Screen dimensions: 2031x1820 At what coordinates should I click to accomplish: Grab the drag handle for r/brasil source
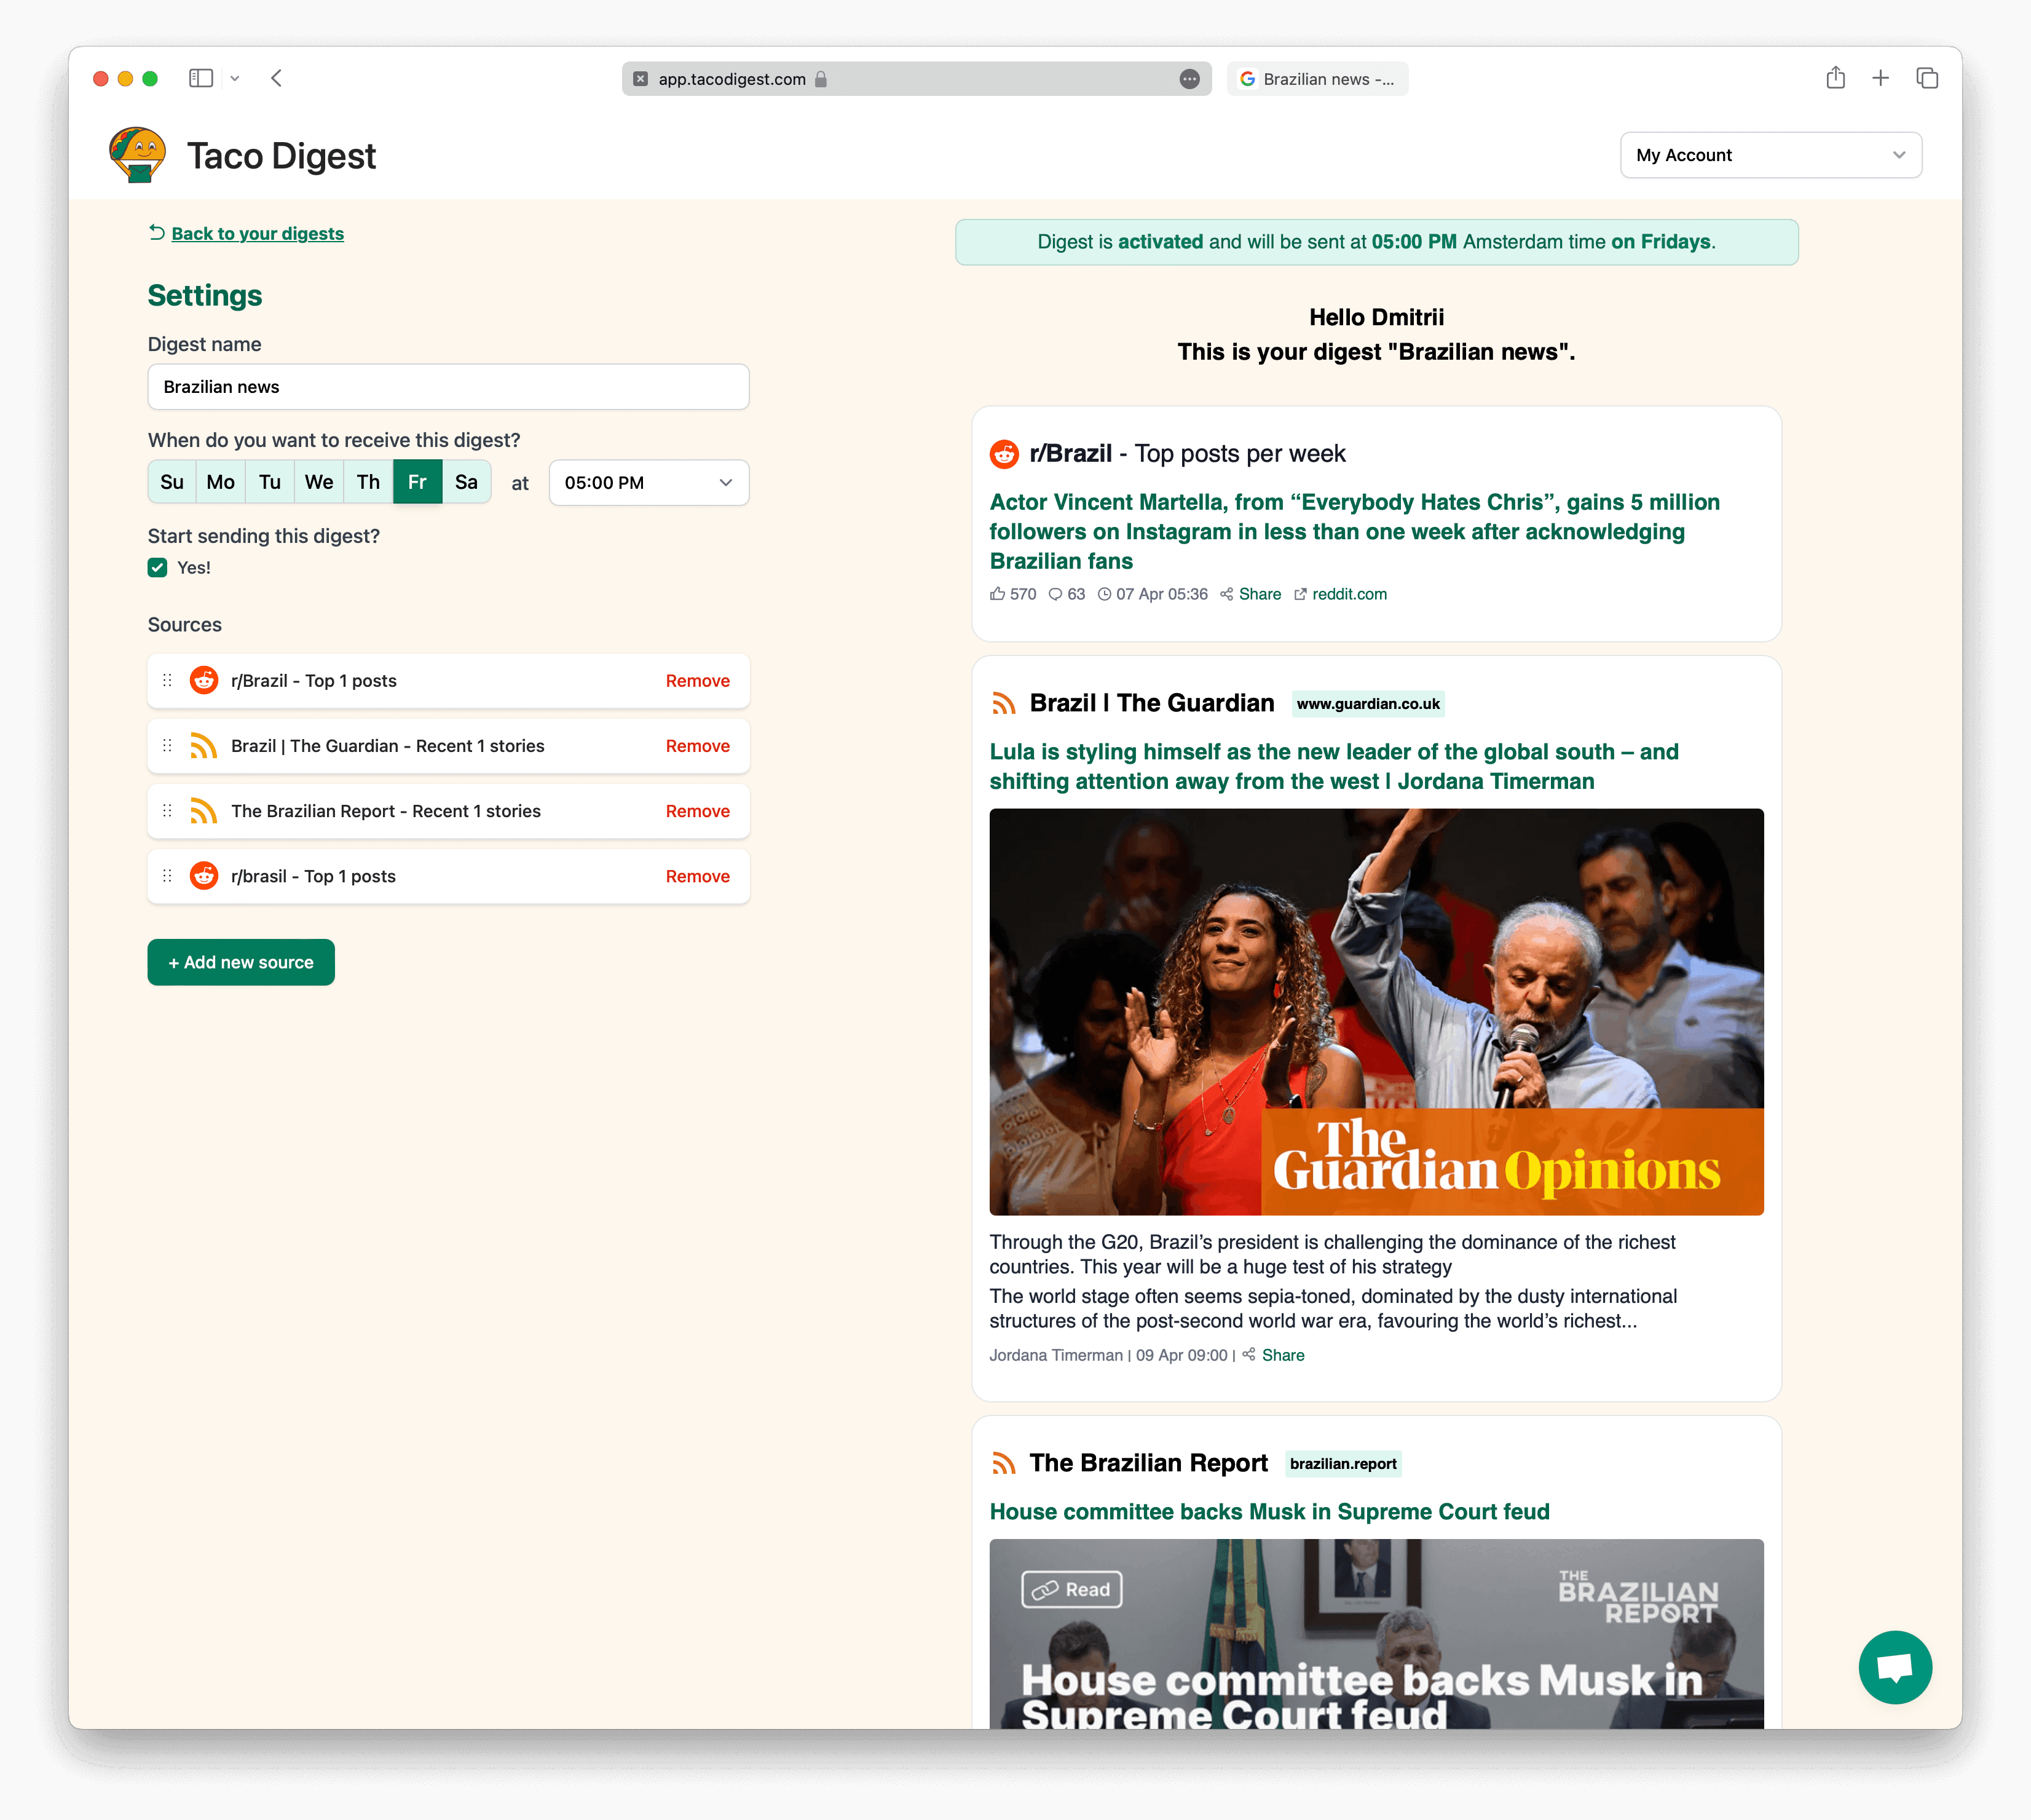pyautogui.click(x=167, y=875)
